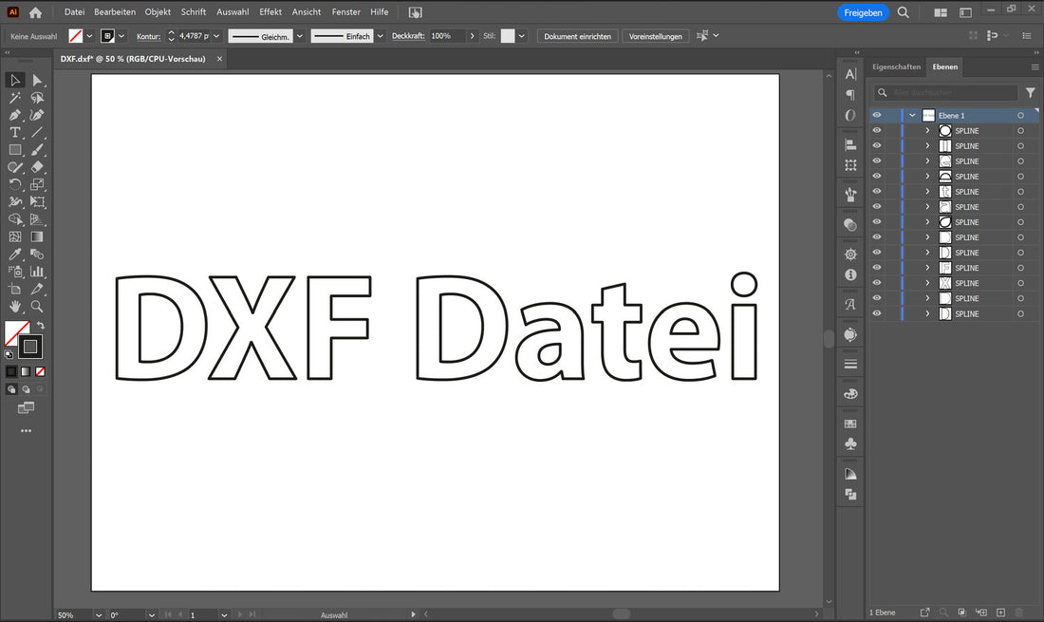Click the Dokument einrichten button
1044x622 pixels.
click(577, 35)
